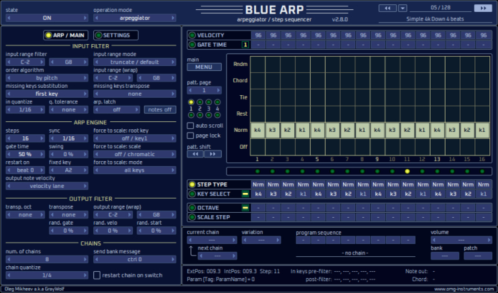Open the main MENU button

[x=204, y=67]
